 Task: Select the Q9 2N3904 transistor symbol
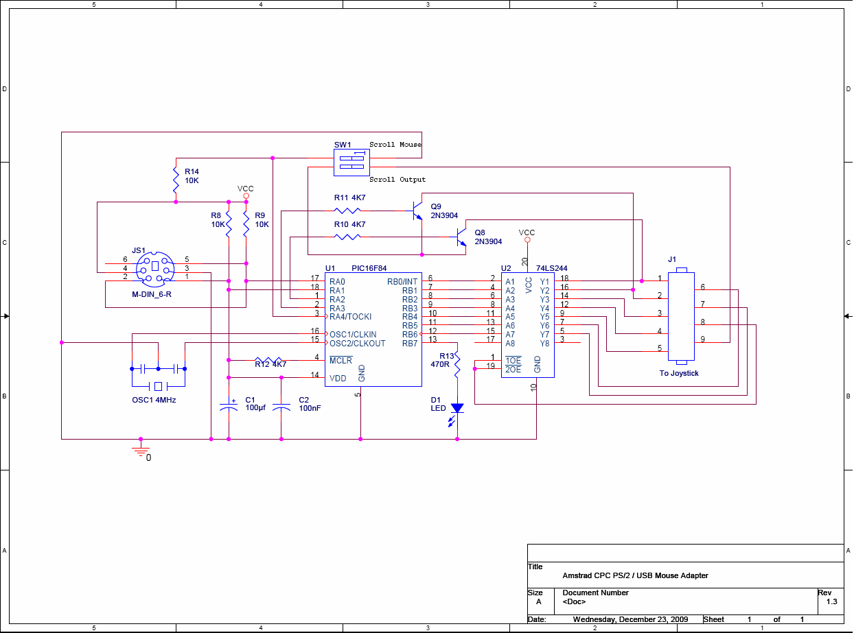tap(417, 210)
